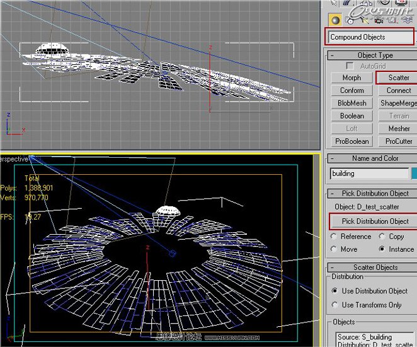Click the object name field containing building
The image size is (417, 347).
[369, 173]
